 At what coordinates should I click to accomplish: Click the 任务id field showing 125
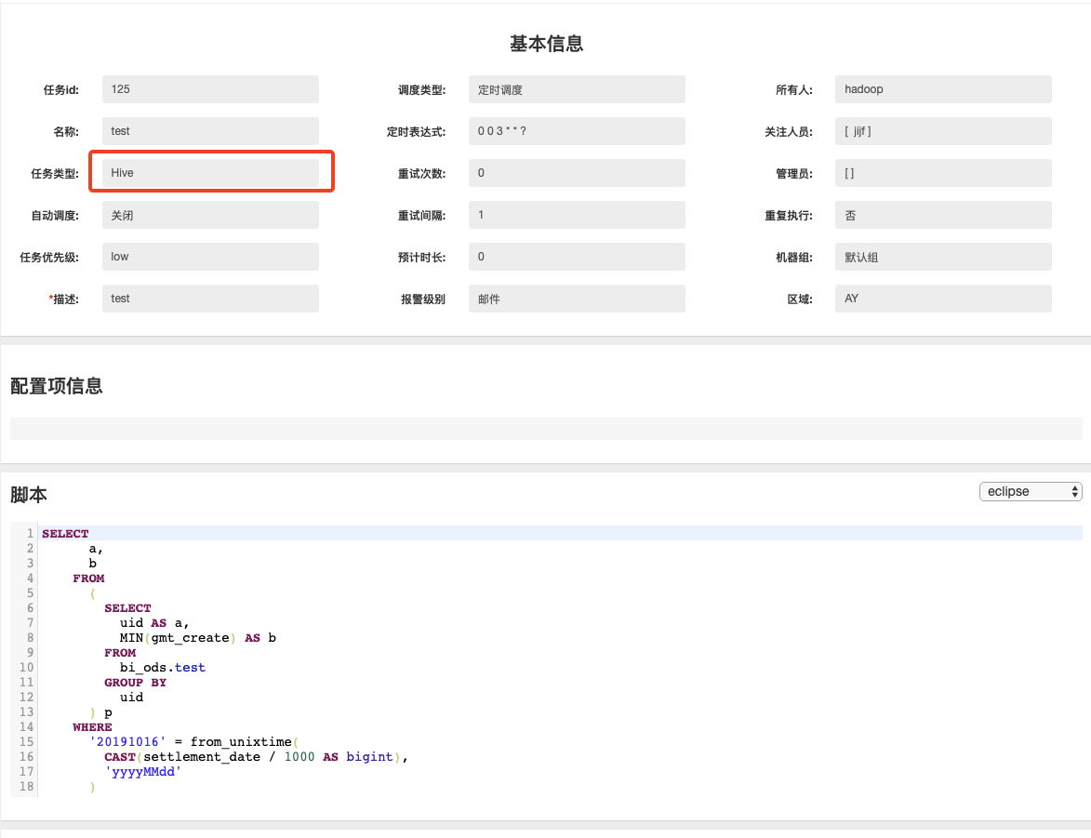coord(210,89)
